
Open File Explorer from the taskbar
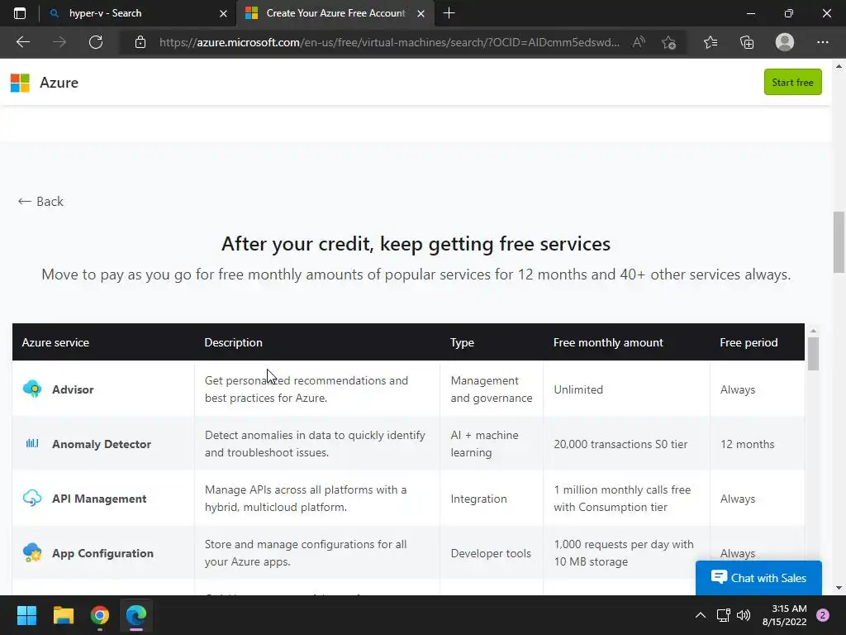pos(63,615)
